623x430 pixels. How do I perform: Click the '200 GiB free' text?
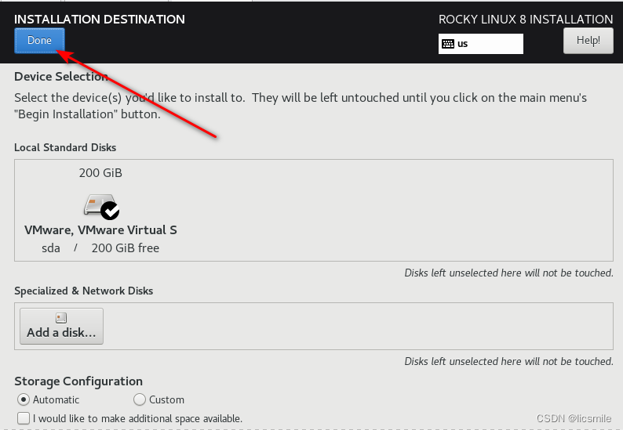(x=126, y=248)
